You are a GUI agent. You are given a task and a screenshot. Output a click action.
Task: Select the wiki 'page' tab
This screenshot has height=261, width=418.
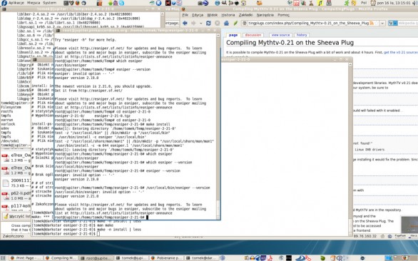click(233, 35)
